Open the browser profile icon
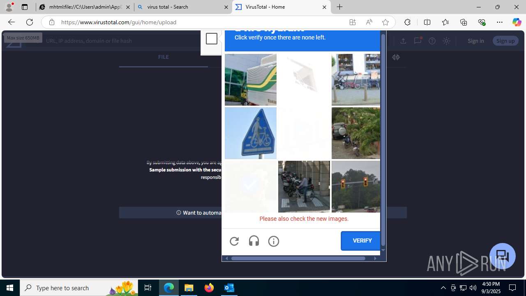This screenshot has height=296, width=526. (9, 7)
